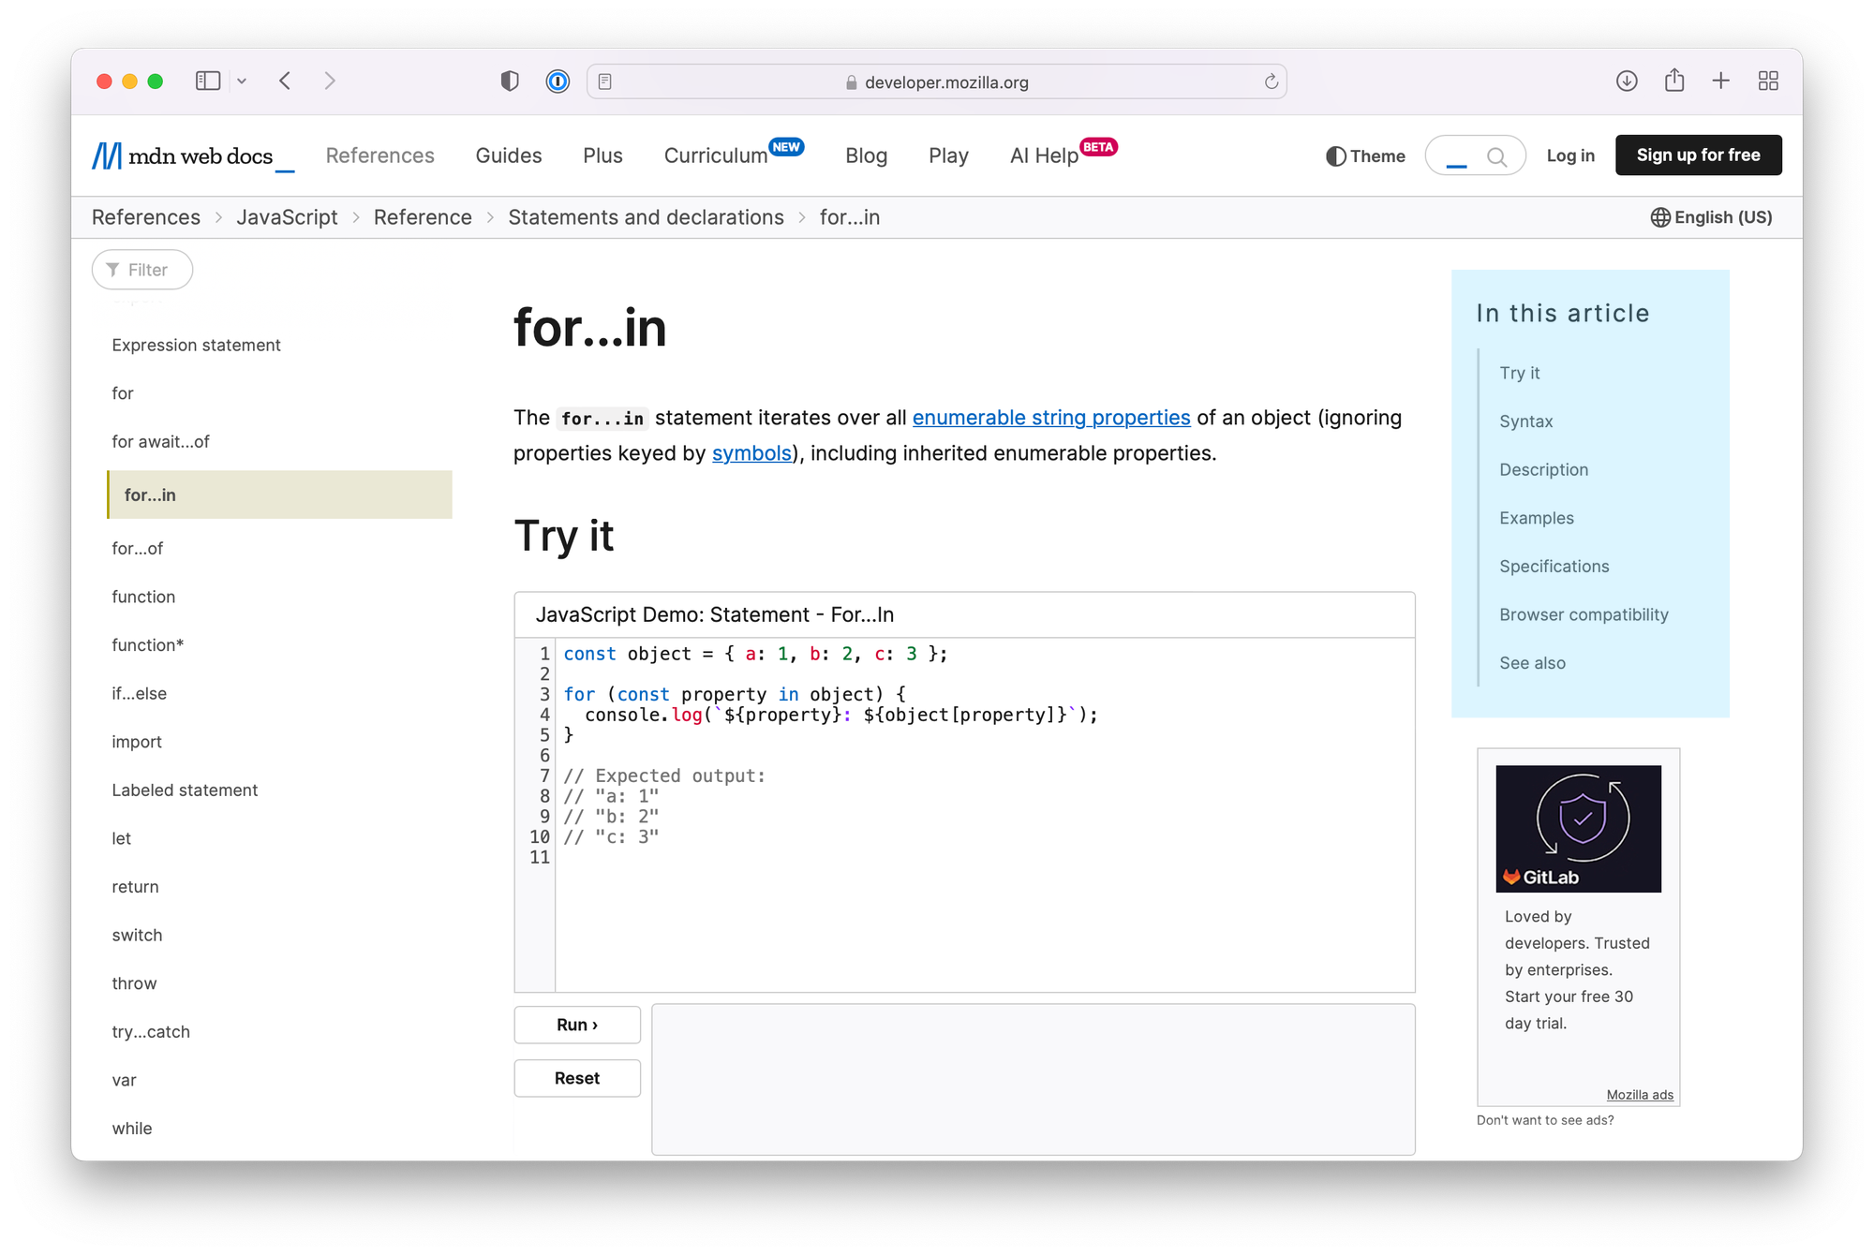Open AI Help beta link

tap(1044, 155)
